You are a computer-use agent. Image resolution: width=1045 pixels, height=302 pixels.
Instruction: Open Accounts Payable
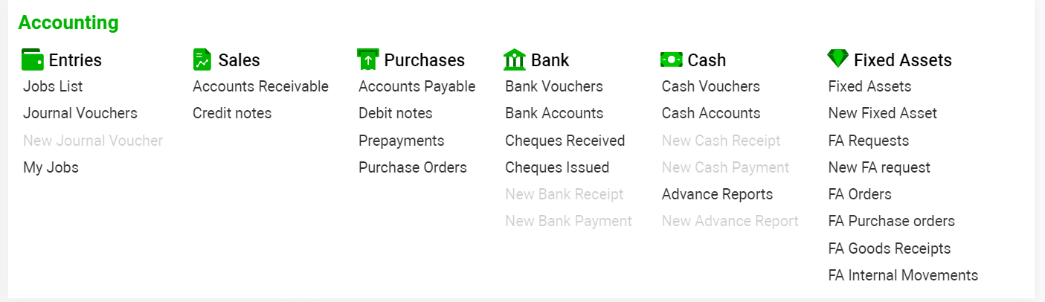417,86
